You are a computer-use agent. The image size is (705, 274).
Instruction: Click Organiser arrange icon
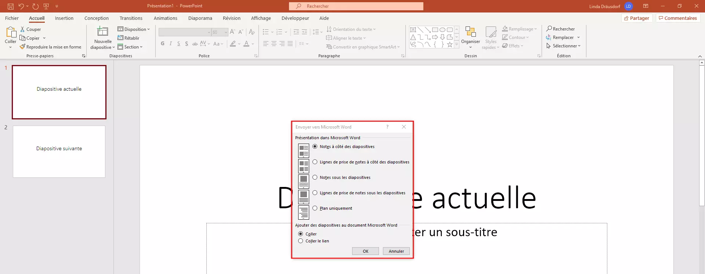[x=470, y=32]
